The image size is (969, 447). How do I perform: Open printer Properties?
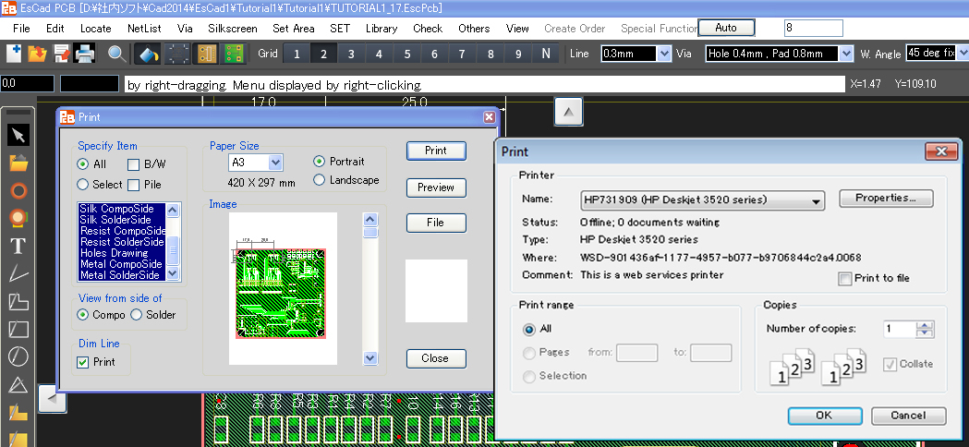point(886,199)
